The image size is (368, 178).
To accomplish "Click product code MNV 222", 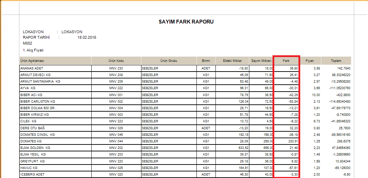I will 116,88.
